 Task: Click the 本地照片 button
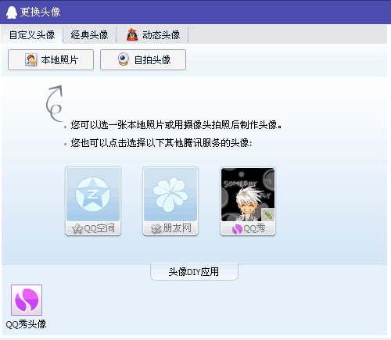[x=51, y=60]
